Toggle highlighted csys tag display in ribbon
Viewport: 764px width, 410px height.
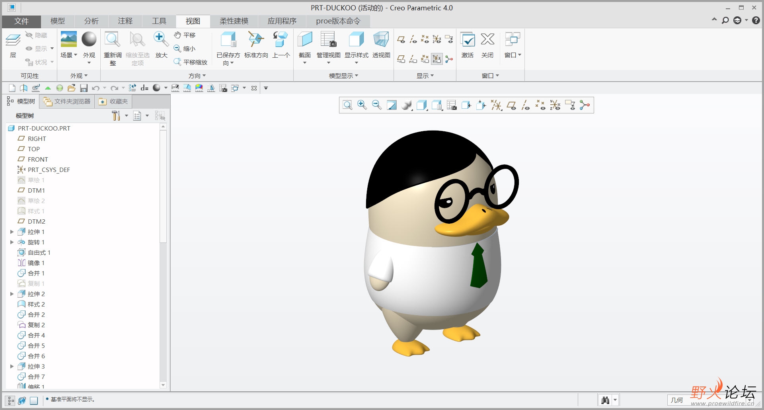coord(437,59)
